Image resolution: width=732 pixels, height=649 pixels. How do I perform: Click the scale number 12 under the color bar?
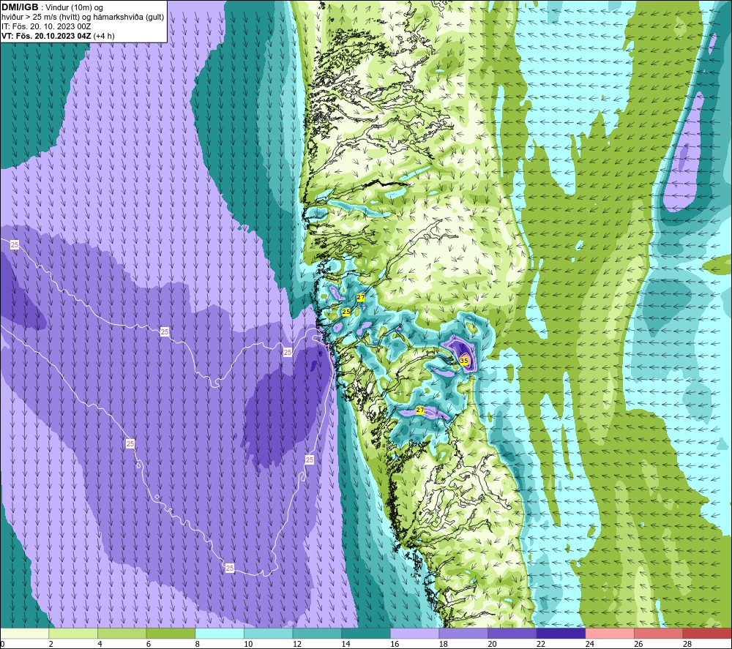point(297,644)
